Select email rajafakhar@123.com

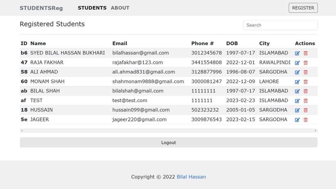point(138,63)
